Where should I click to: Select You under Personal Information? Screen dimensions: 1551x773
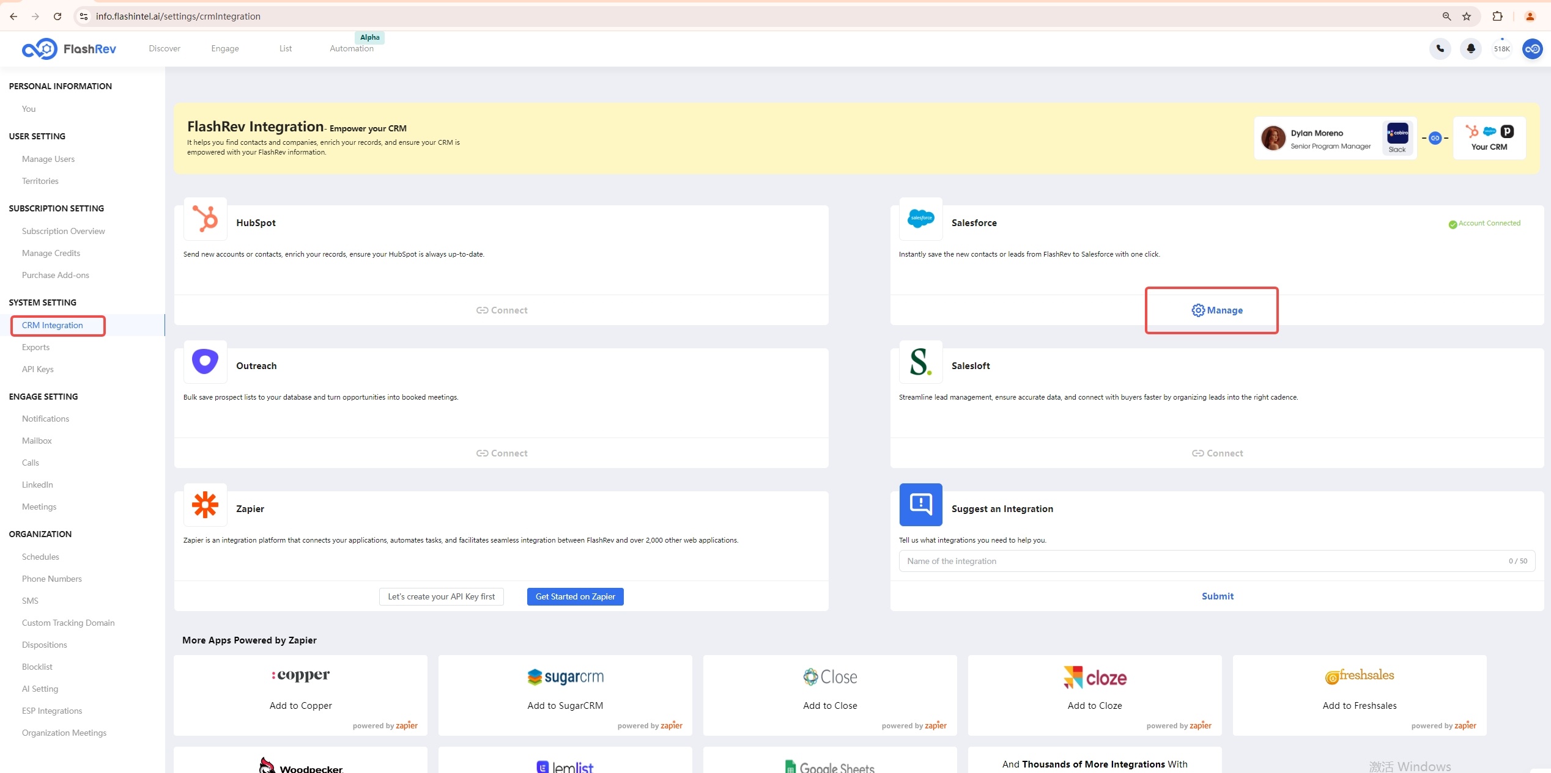pos(29,109)
